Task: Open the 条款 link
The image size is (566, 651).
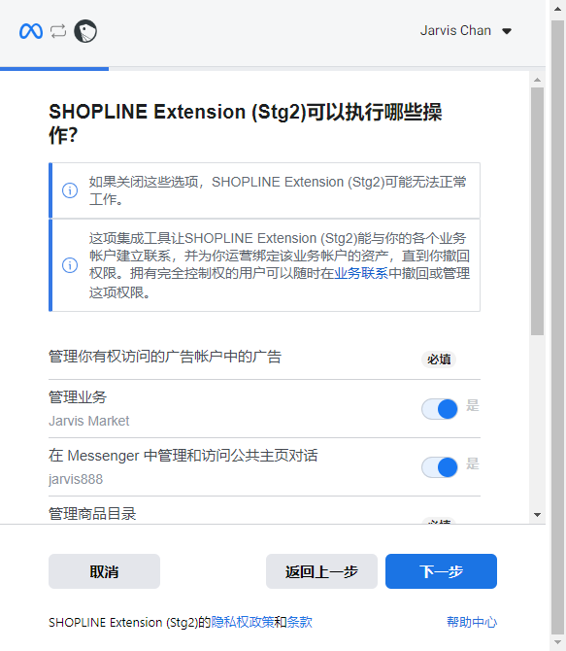Action: pos(300,622)
